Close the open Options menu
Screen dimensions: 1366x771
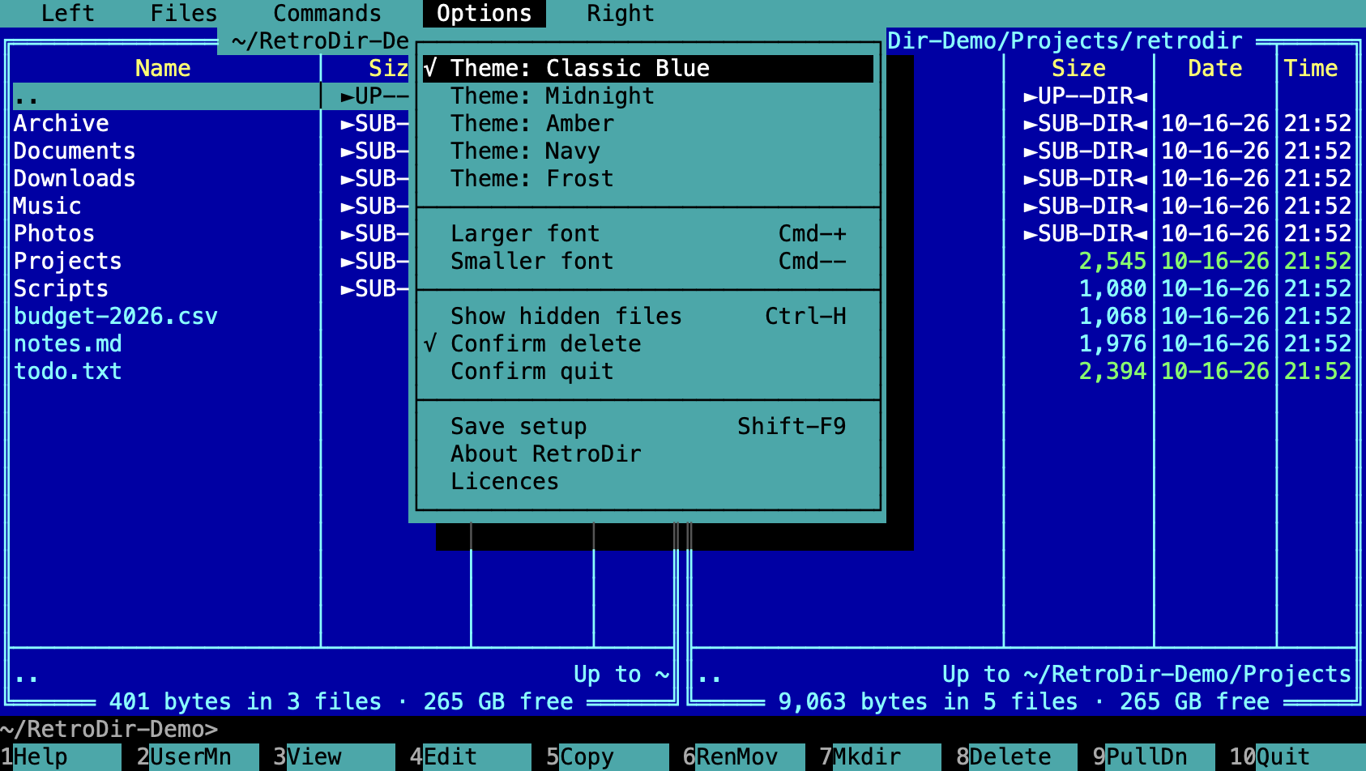[485, 14]
